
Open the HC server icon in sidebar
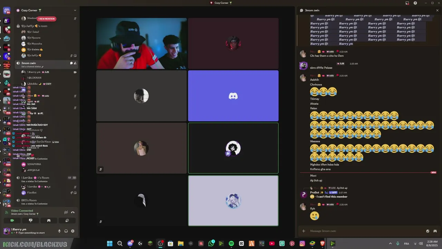pyautogui.click(x=7, y=21)
